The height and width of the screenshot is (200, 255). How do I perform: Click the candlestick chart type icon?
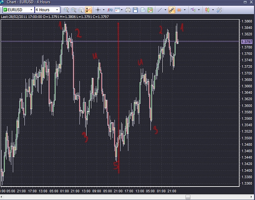coord(207,10)
